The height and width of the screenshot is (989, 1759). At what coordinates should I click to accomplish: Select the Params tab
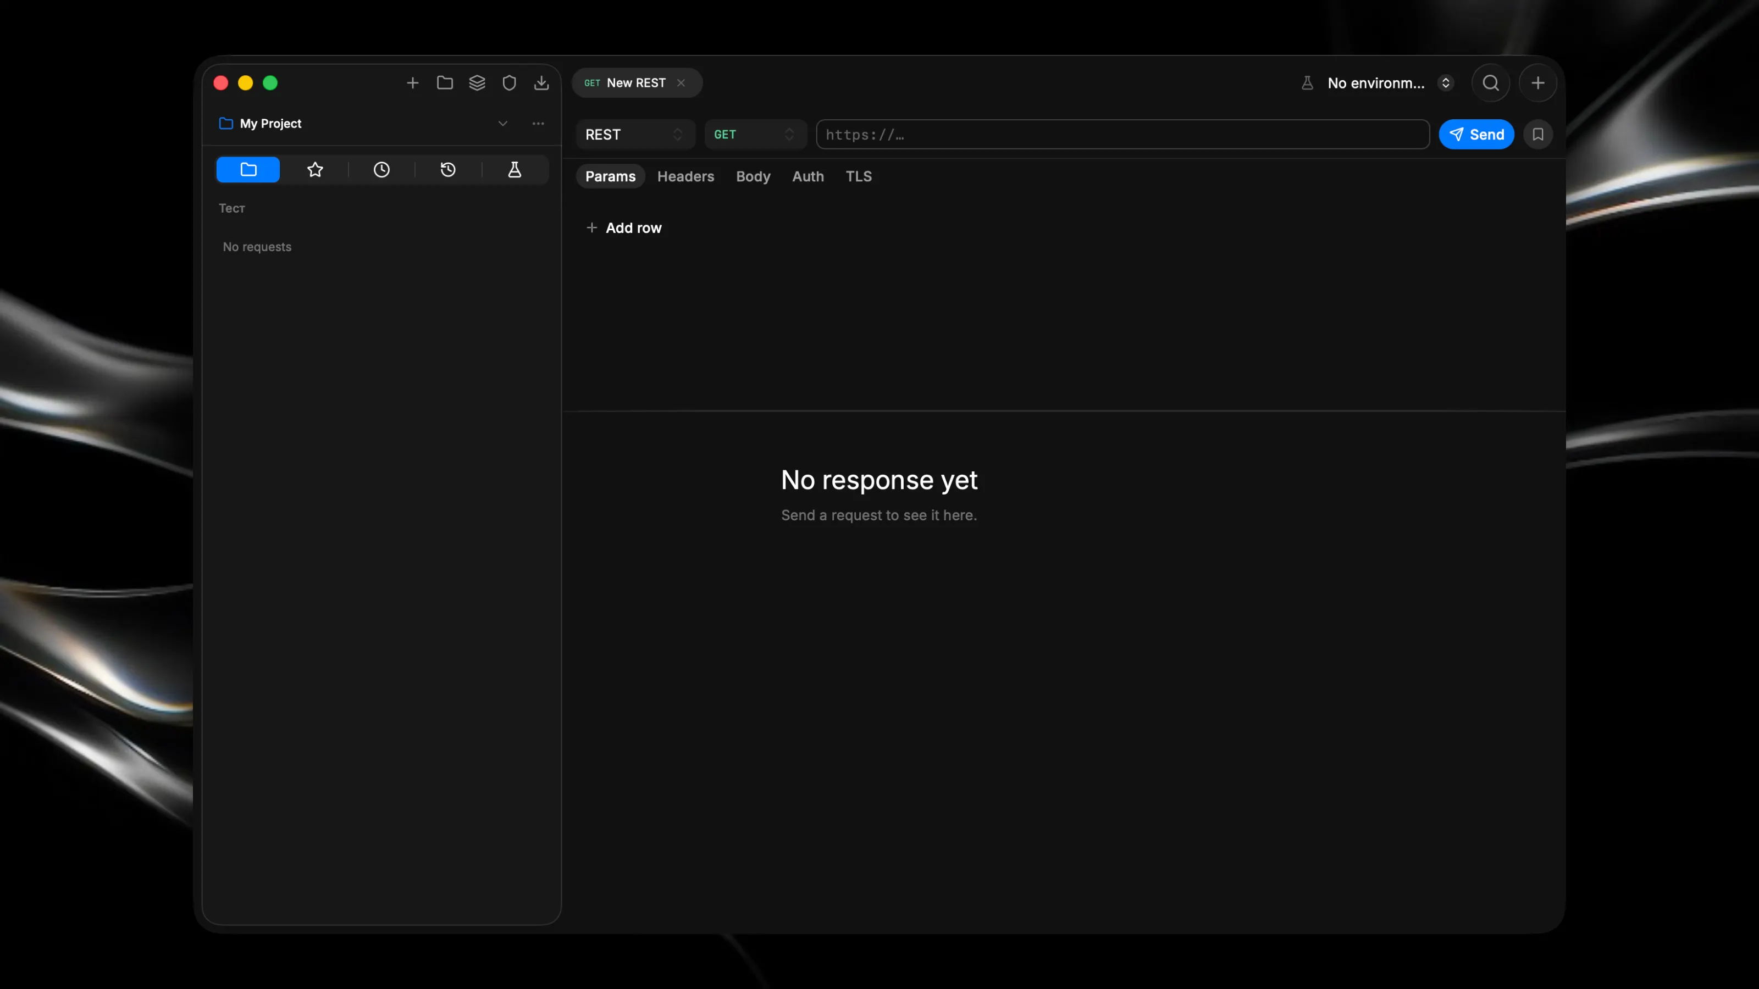tap(610, 176)
